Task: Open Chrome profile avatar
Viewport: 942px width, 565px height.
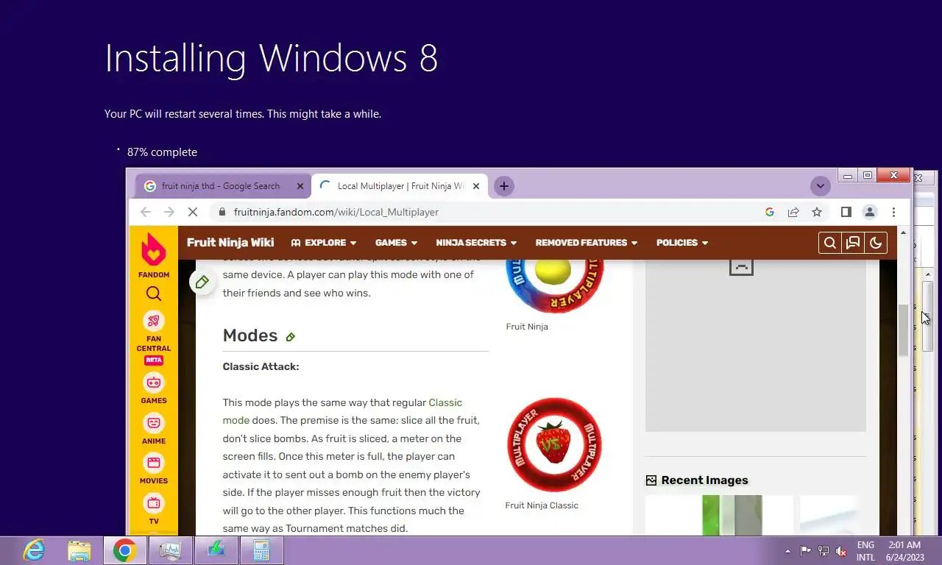Action: (870, 212)
